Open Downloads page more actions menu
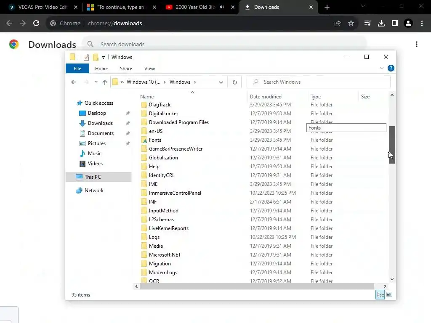This screenshot has height=323, width=431. coord(417,44)
